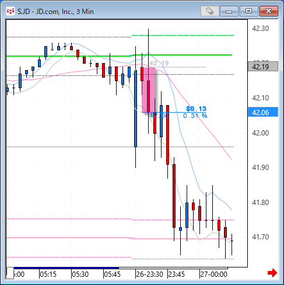Click the 0.31 % measurement text

pos(195,116)
